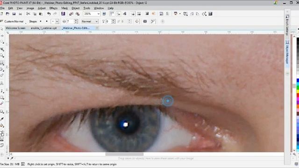299x168 pixels.
Task: Select the Zoom magnifier tool in toolbox
Action: click(2, 56)
